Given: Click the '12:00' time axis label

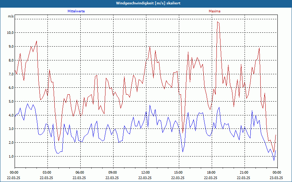Looking at the screenshot, I should click(x=145, y=173).
